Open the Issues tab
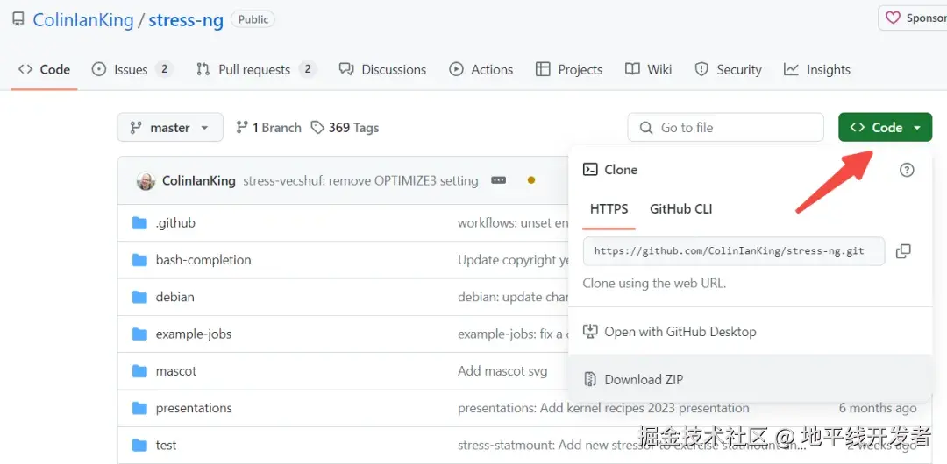947x464 pixels. tap(132, 69)
